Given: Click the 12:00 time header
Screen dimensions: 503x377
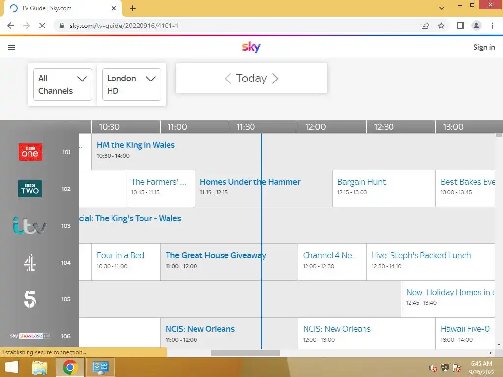Looking at the screenshot, I should click(x=315, y=127).
